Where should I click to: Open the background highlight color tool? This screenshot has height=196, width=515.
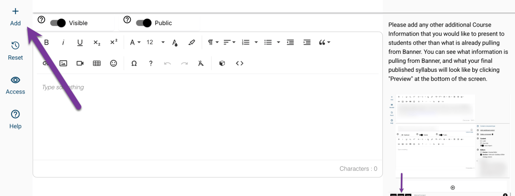(192, 42)
